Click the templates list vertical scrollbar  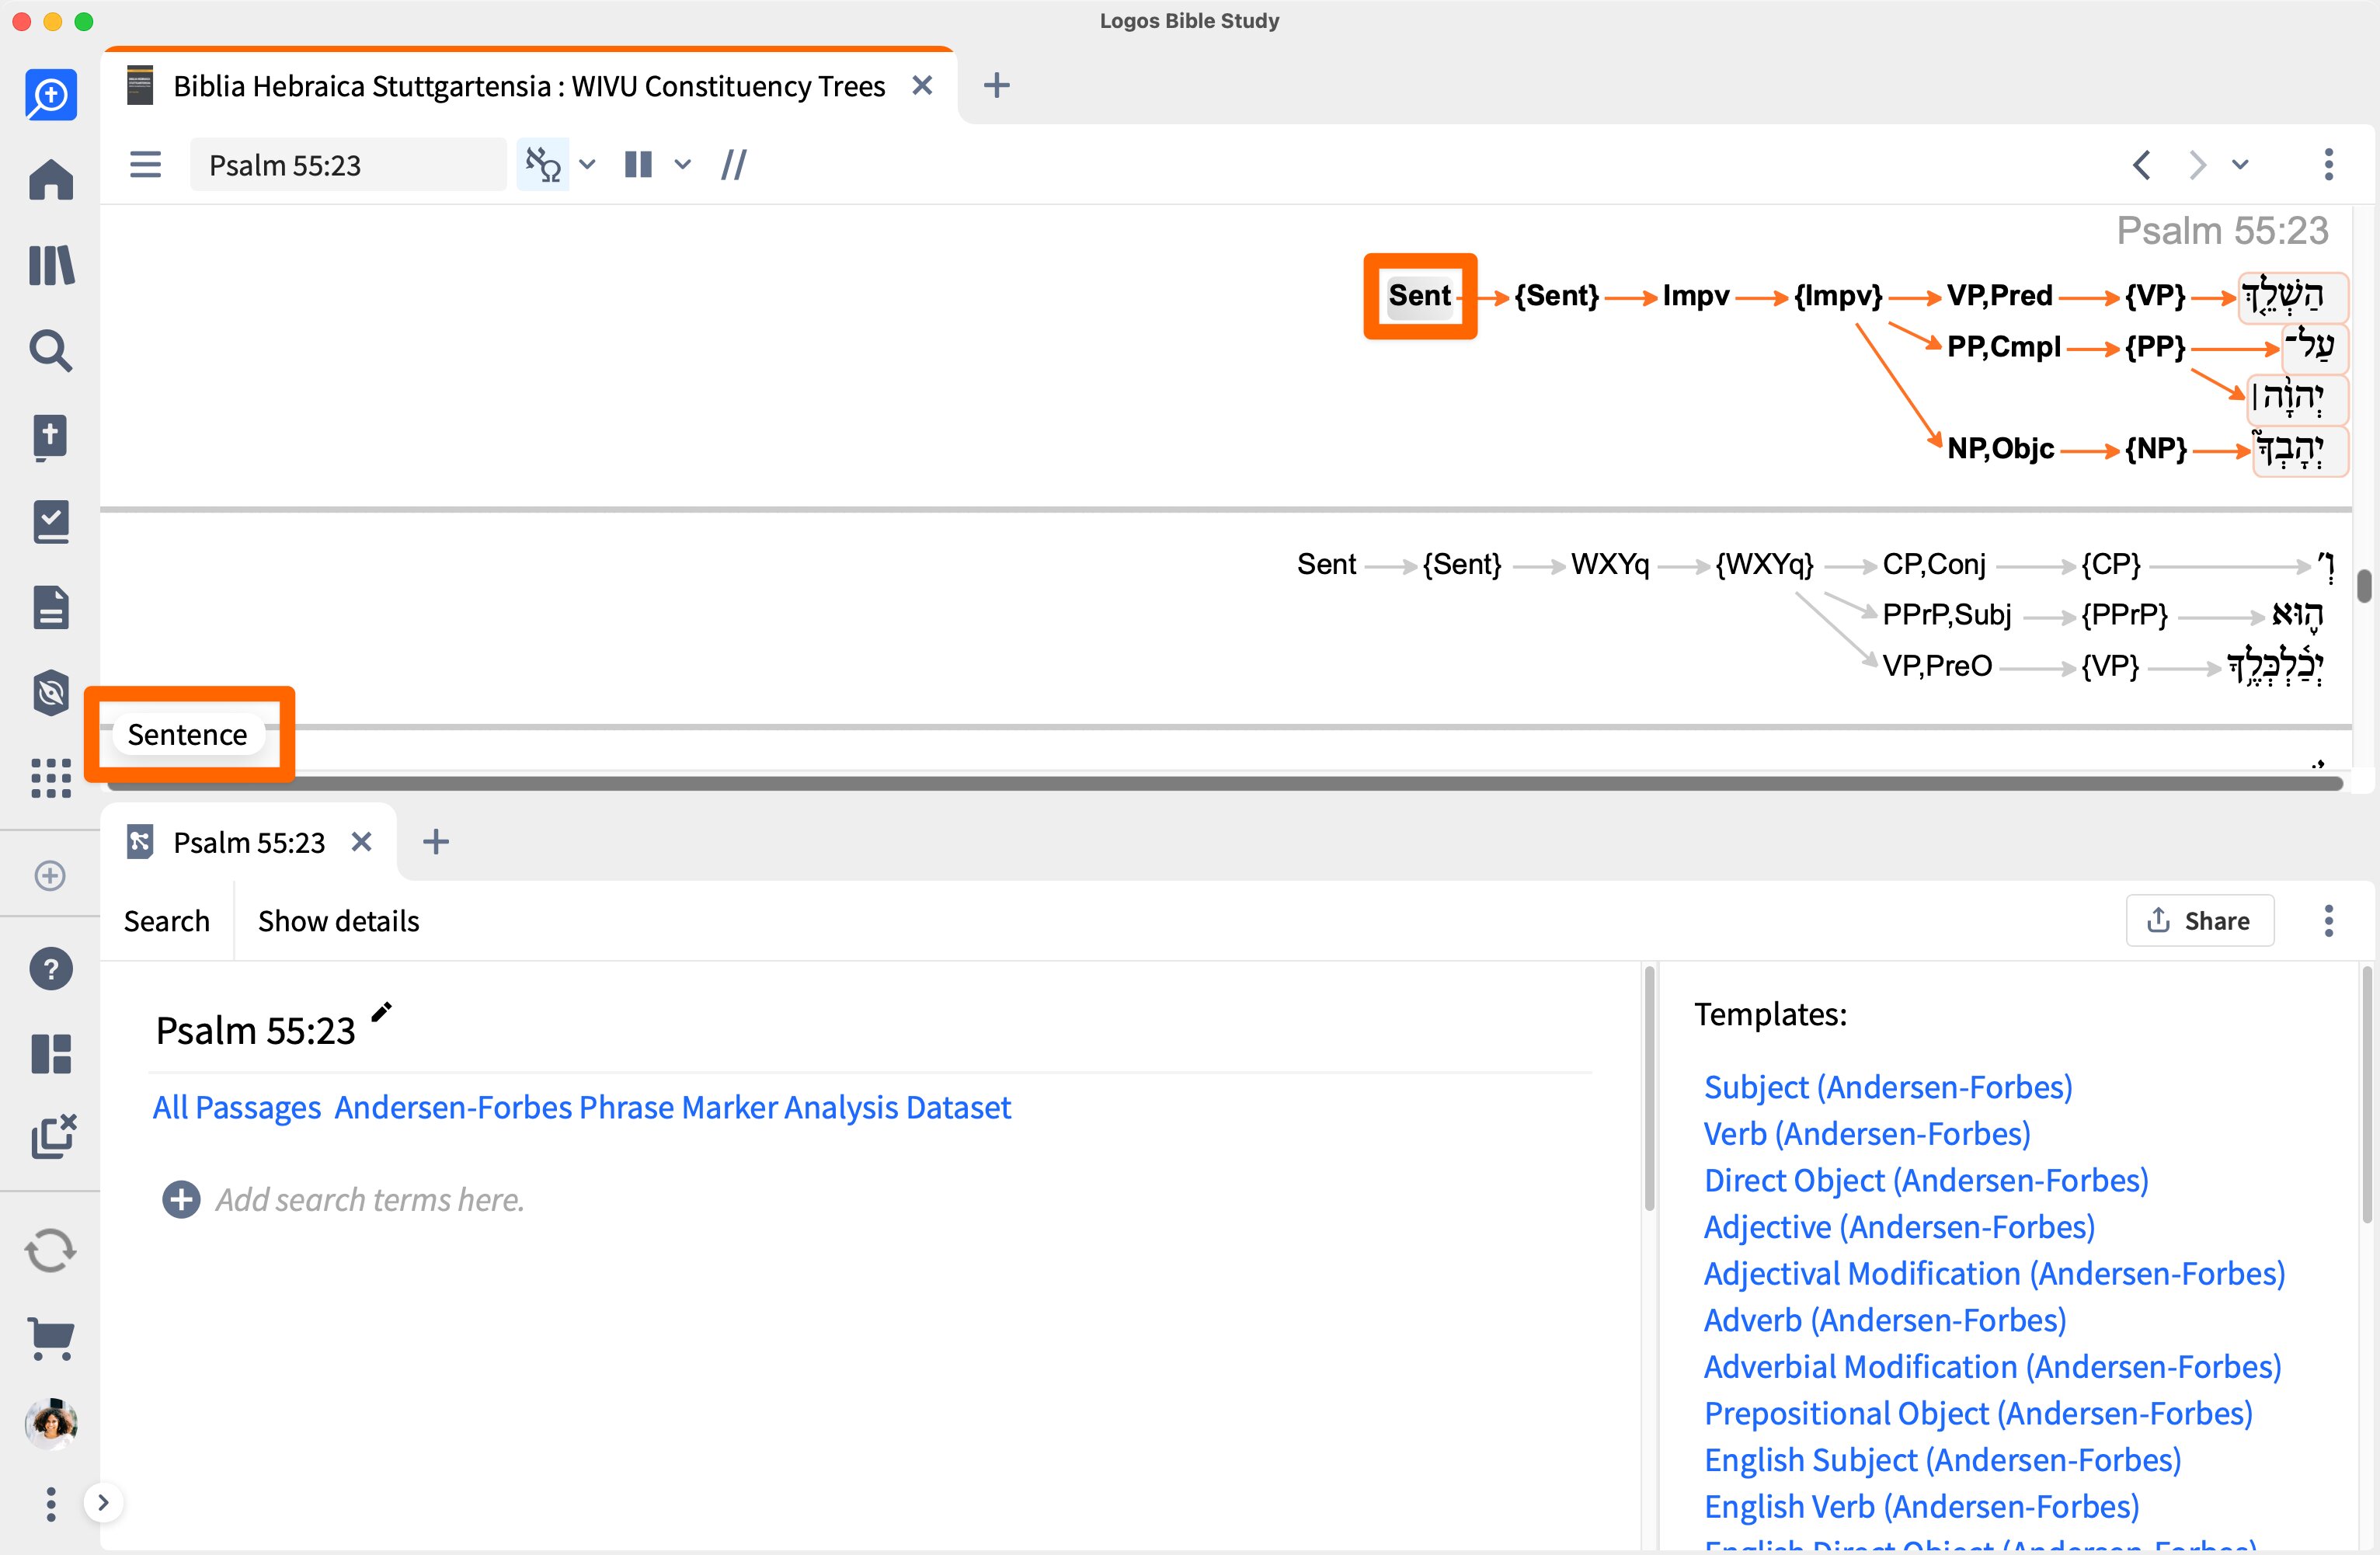pos(2366,1095)
